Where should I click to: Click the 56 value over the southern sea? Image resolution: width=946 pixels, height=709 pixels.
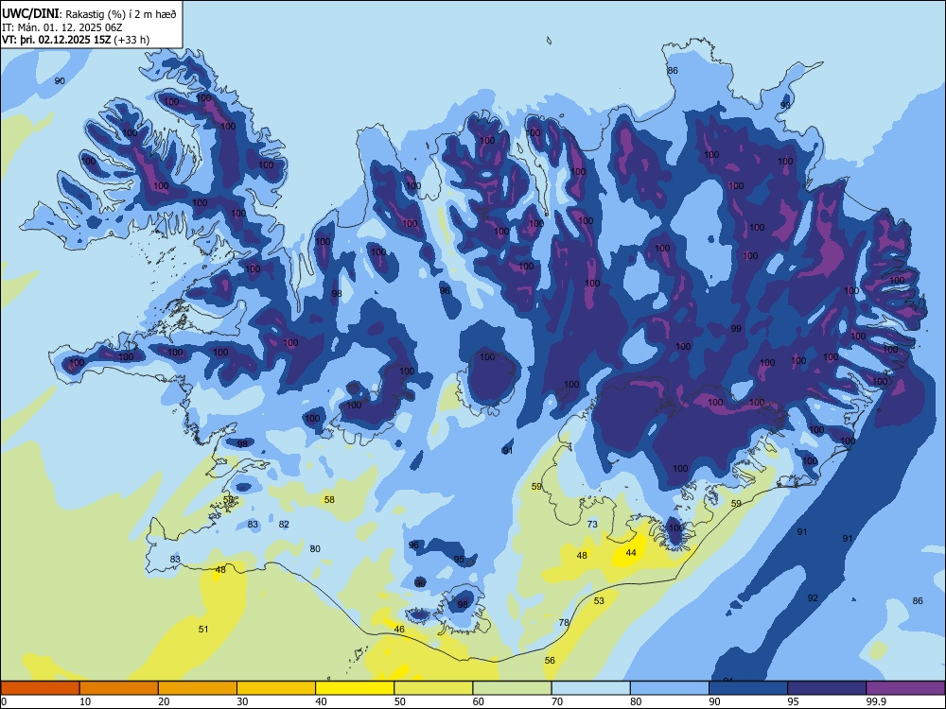(550, 660)
